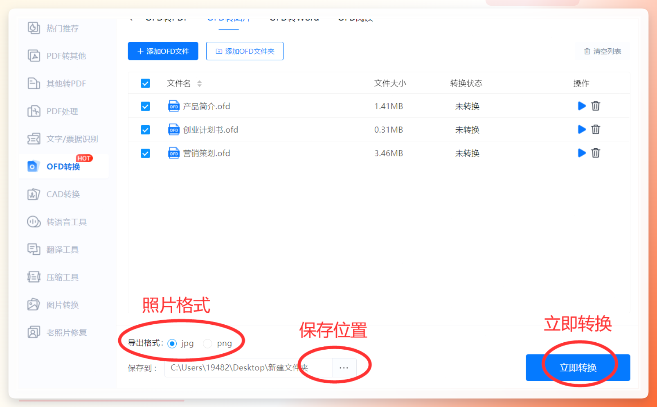Screen dimensions: 657x407
Task: Click the 立即转换 button
Action: (578, 368)
